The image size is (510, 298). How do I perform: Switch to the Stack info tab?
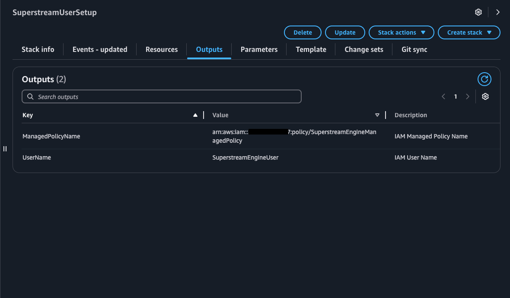coord(38,49)
